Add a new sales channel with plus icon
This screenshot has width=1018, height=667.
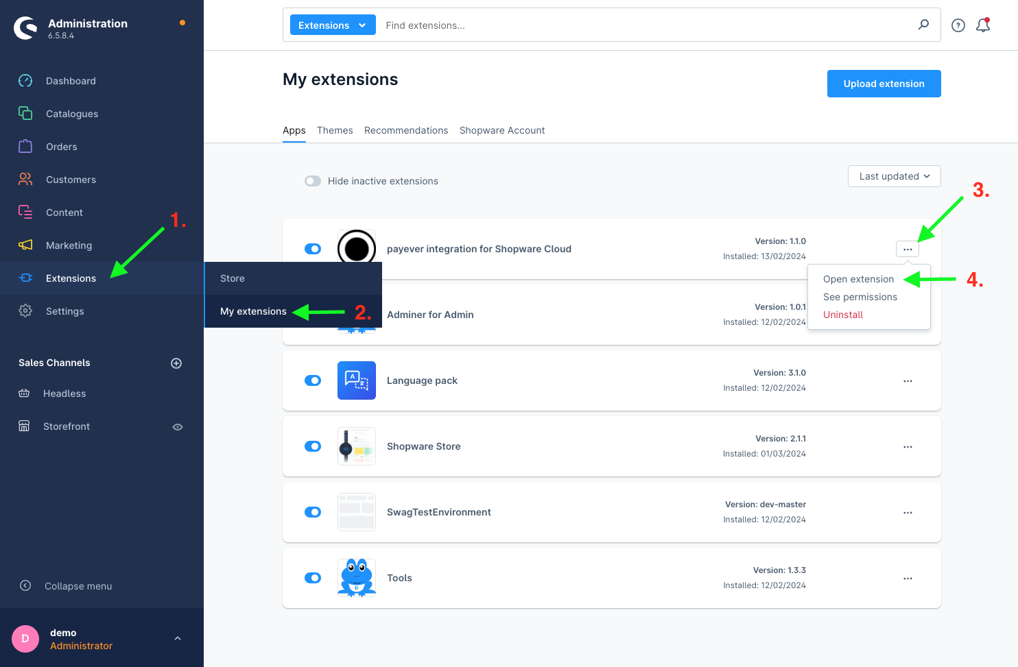[x=176, y=363]
